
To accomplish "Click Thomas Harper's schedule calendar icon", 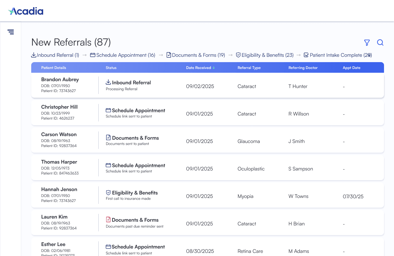I will click(108, 165).
